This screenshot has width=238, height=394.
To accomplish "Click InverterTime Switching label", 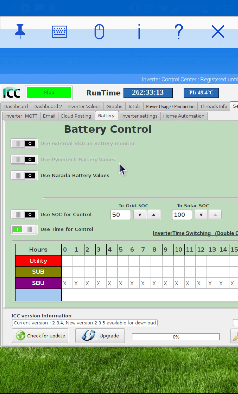I will [x=182, y=233].
